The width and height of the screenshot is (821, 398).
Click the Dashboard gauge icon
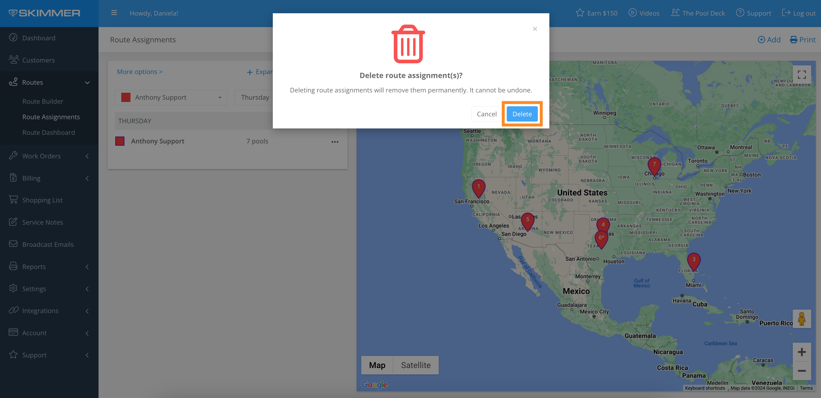(13, 37)
